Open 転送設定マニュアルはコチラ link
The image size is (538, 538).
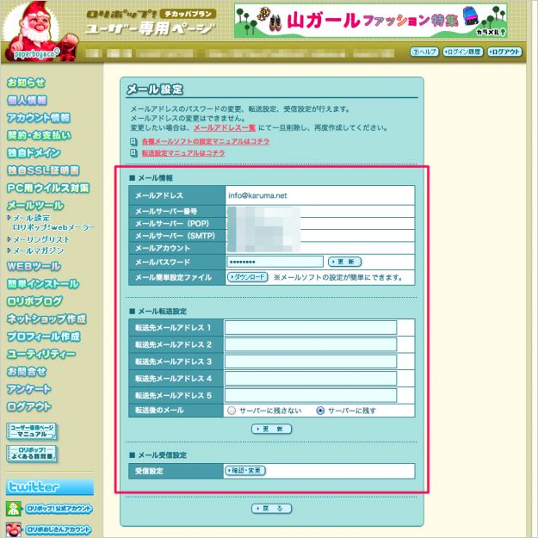pos(183,153)
